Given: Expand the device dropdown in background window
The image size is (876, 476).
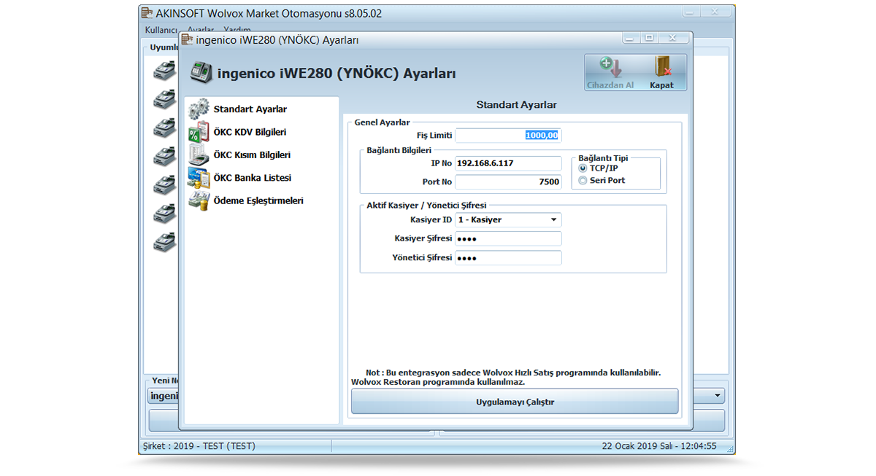Looking at the screenshot, I should [718, 396].
